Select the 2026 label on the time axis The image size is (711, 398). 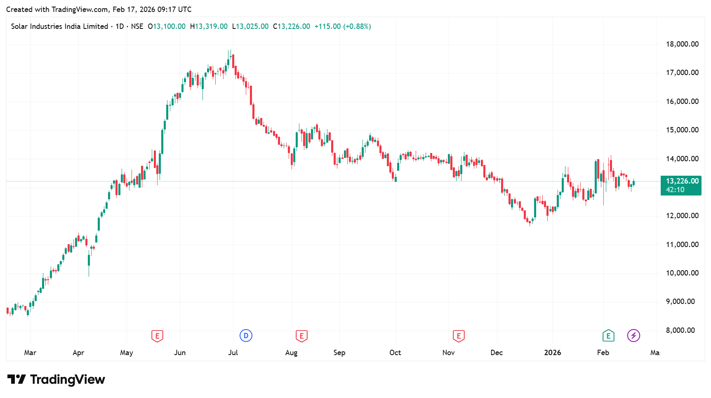[552, 353]
